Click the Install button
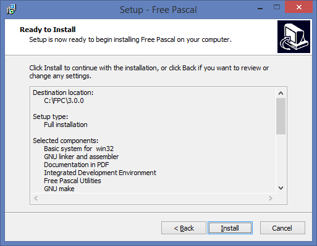317x246 pixels. (x=230, y=228)
